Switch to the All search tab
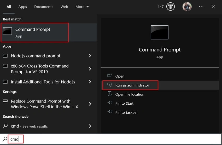222x145 pixels. point(9,7)
